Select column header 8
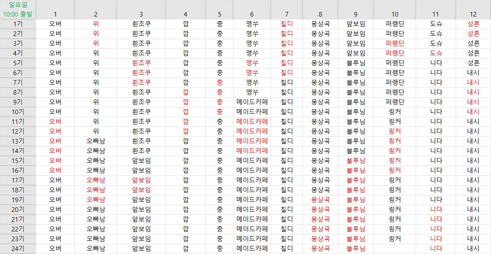This screenshot has width=491, height=254. tap(320, 10)
